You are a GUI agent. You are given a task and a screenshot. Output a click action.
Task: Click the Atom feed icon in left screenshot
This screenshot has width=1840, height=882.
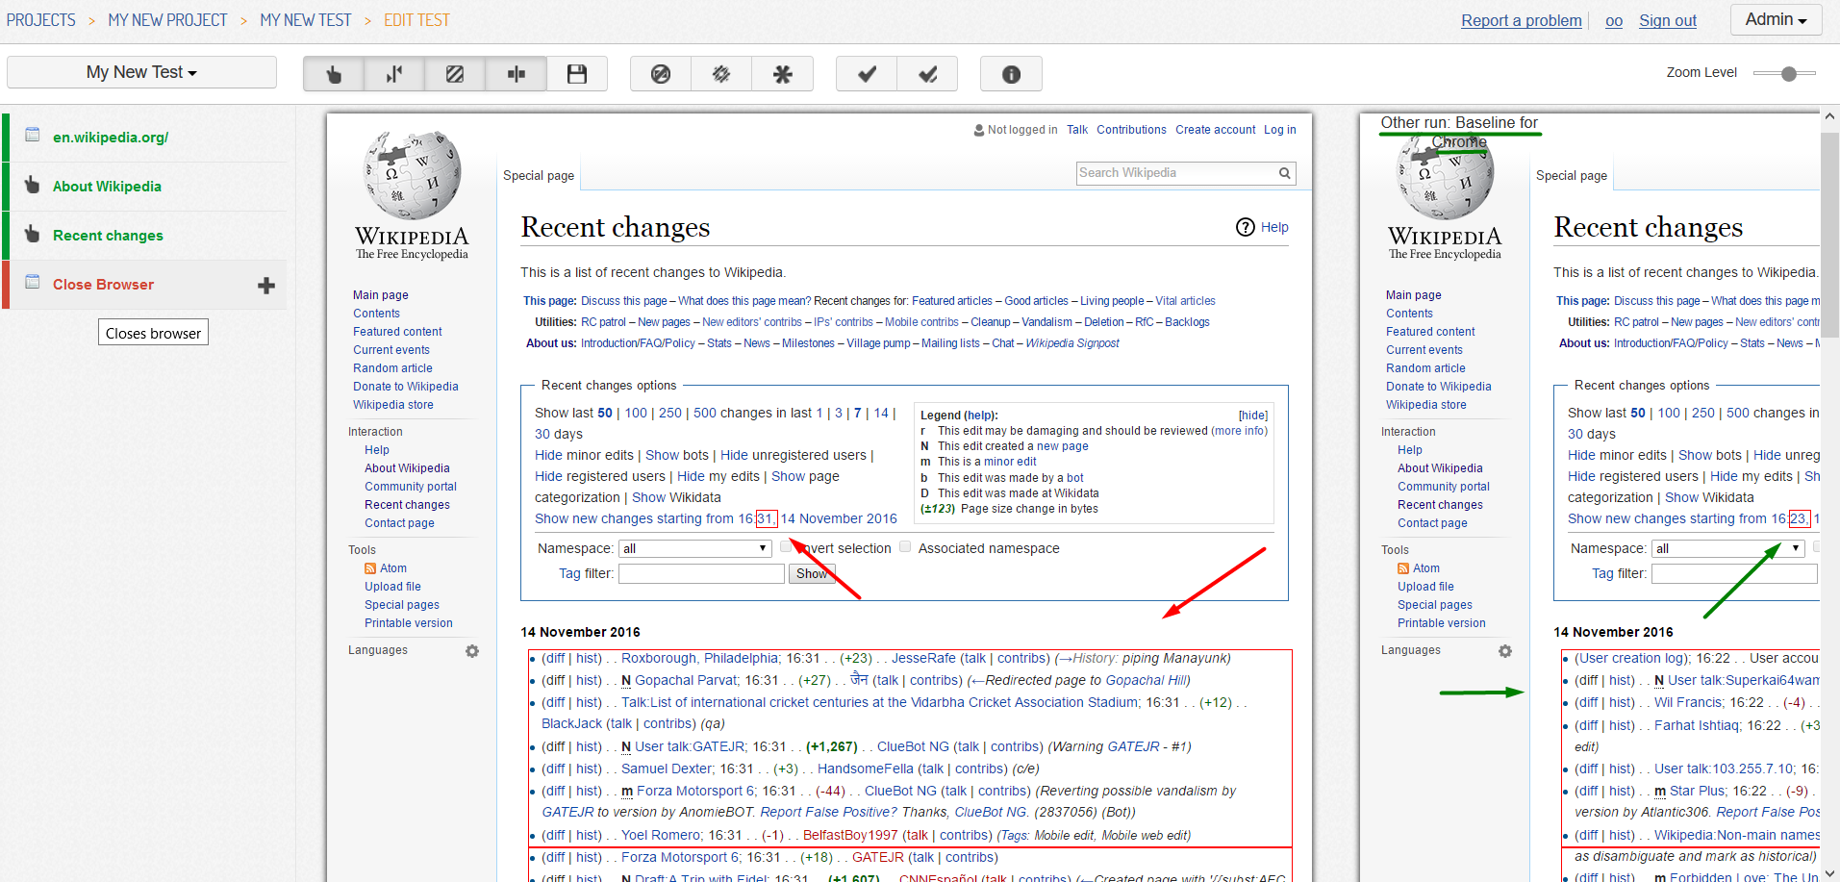coord(370,568)
